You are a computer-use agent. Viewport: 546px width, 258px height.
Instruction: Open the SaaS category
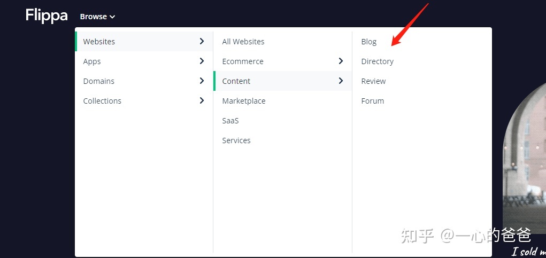pos(230,121)
